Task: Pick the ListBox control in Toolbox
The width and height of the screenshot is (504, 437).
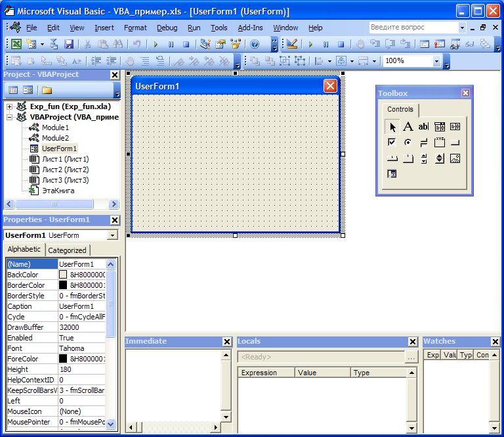Action: 455,126
